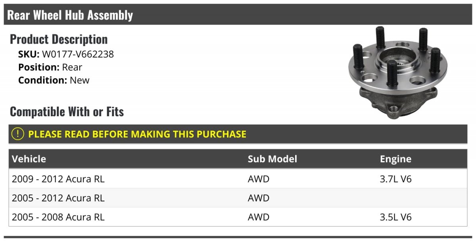
Task: Click the exclamation warning icon in the banner
Action: click(18, 134)
